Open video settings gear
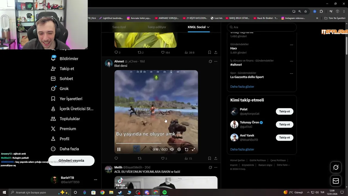This screenshot has width=348, height=196. click(179, 149)
